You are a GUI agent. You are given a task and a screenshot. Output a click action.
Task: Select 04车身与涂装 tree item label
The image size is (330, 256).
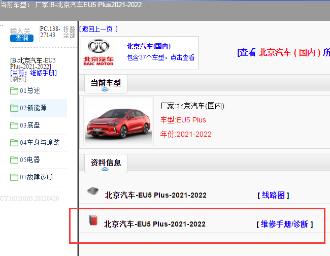[40, 143]
